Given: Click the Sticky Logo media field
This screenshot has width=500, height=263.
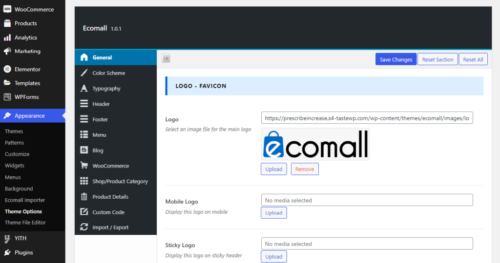Looking at the screenshot, I should [367, 244].
